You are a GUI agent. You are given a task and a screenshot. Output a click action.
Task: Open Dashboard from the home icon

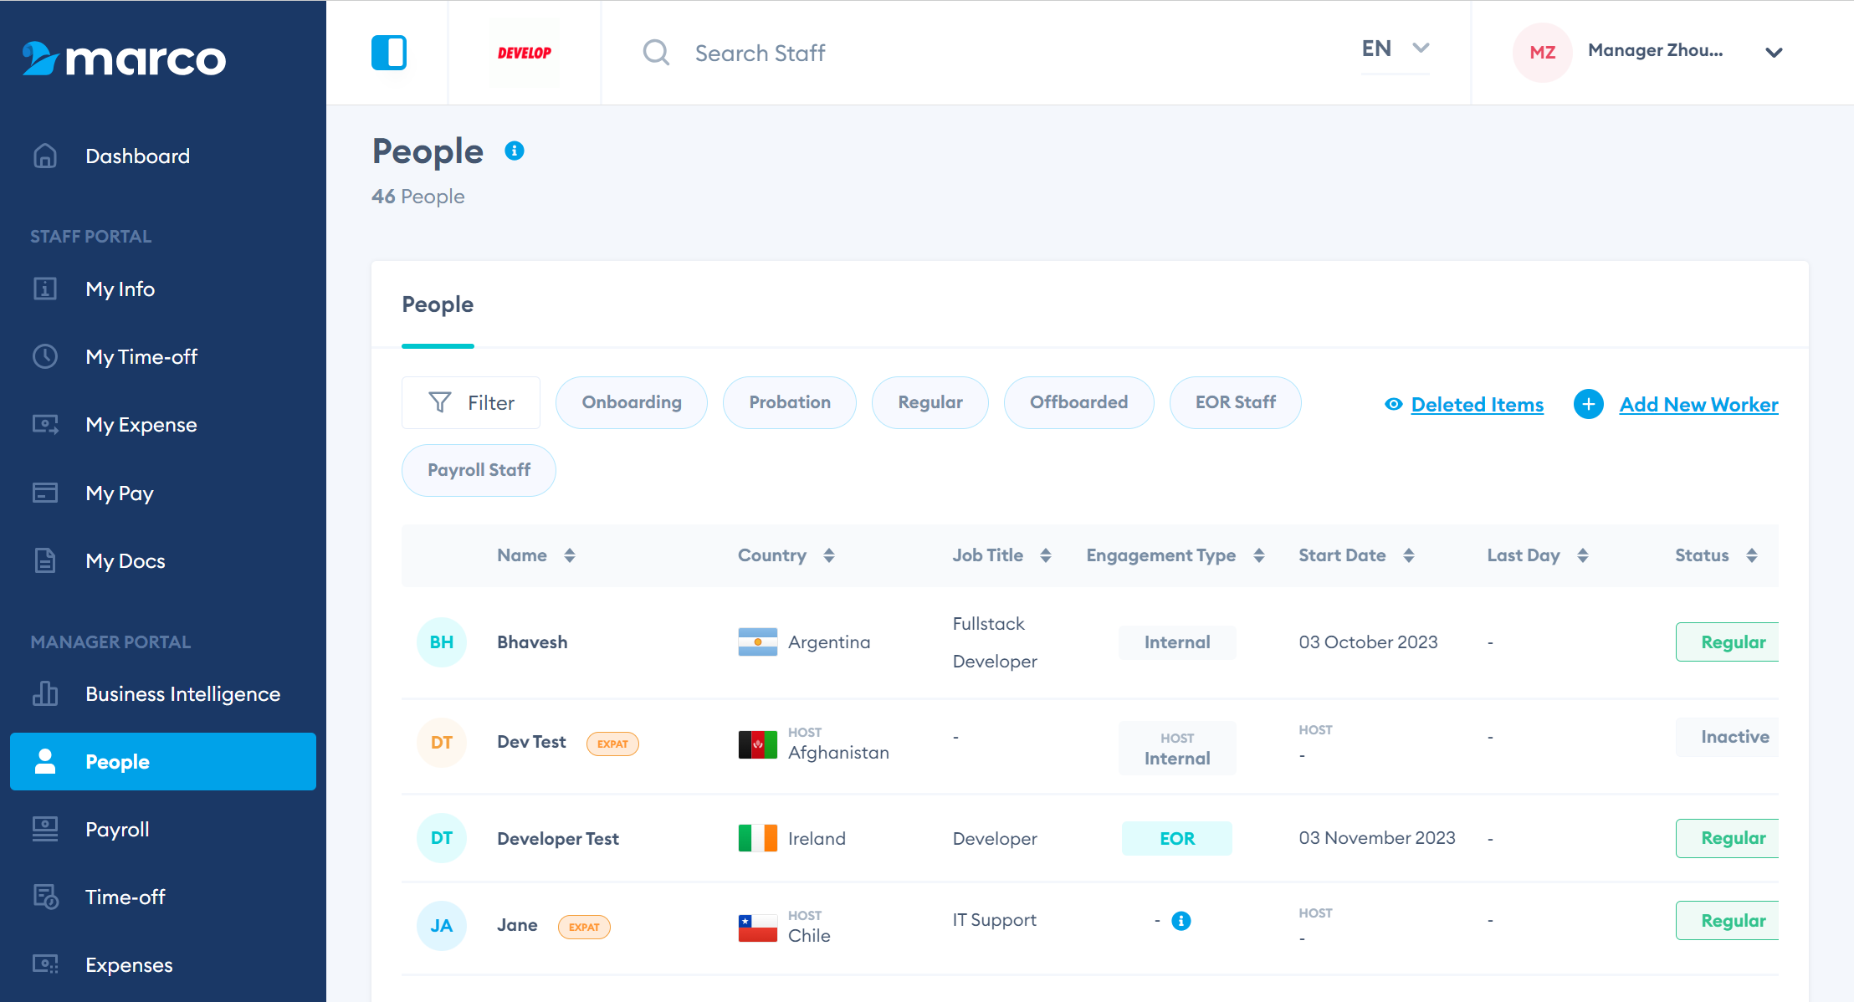(45, 156)
